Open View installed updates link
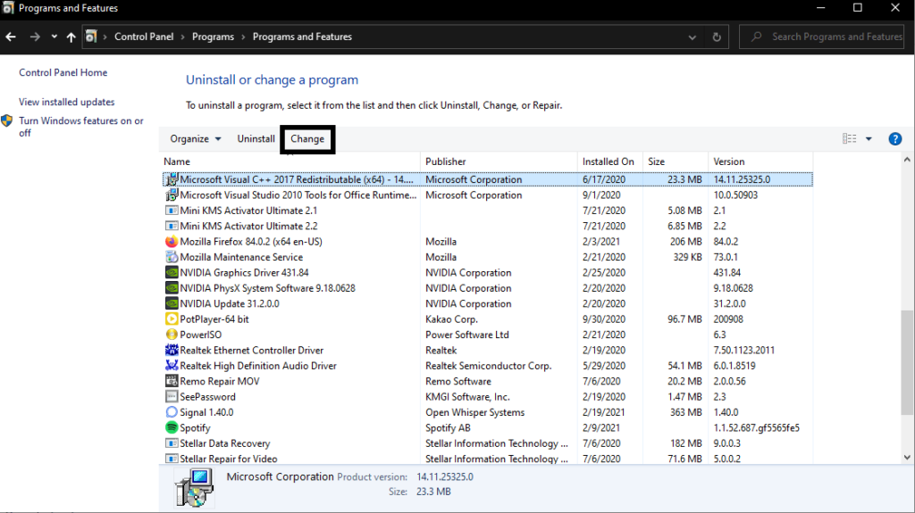The width and height of the screenshot is (915, 513). click(x=67, y=103)
